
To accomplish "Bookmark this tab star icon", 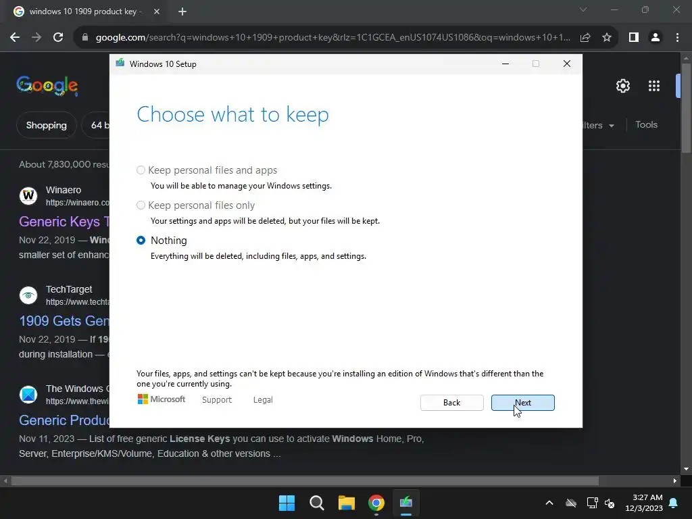I will click(607, 38).
